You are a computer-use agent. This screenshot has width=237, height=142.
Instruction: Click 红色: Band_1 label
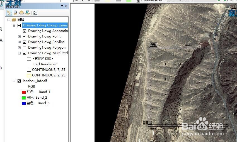pyautogui.click(x=38, y=92)
